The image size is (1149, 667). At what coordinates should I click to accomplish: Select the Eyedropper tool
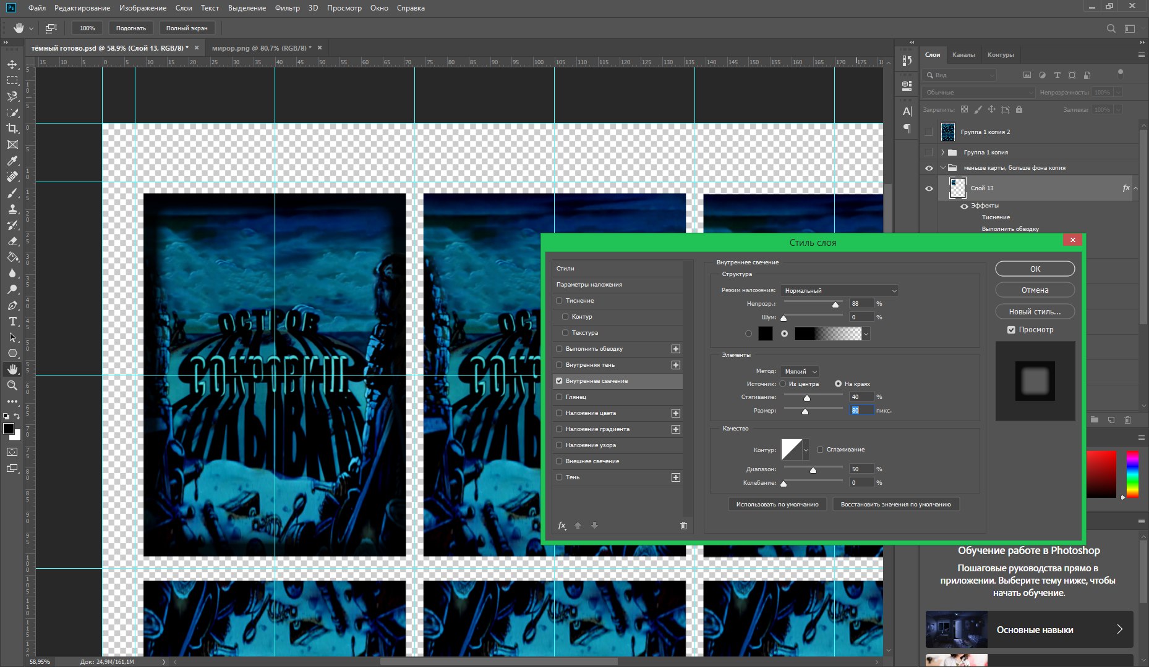pos(12,161)
